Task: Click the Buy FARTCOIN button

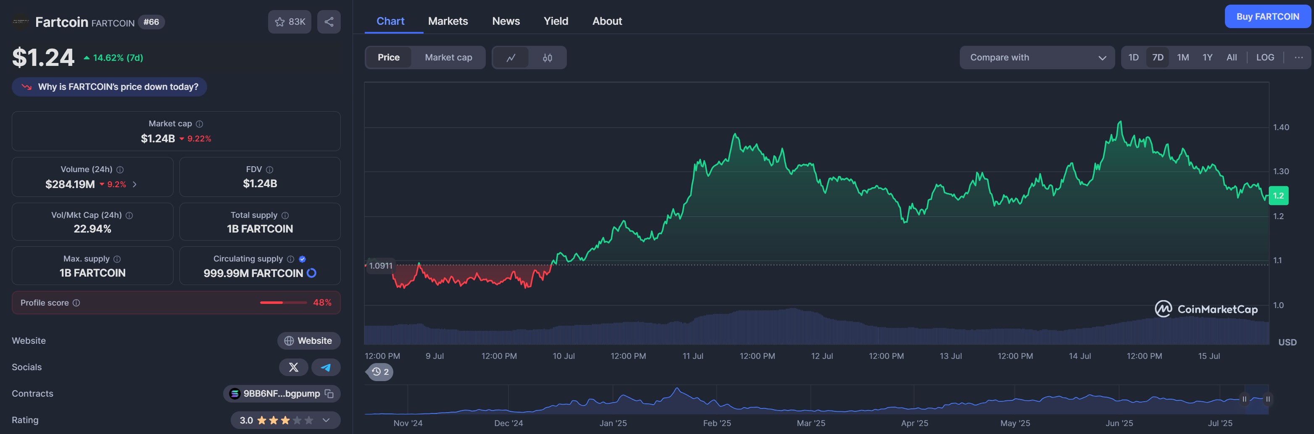Action: click(1268, 16)
